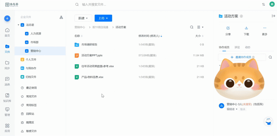The height and width of the screenshot is (136, 277).
Task: Go to 营销中心 in breadcrumb
Action: [80, 27]
